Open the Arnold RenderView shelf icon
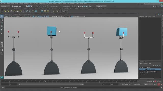 point(63,11)
